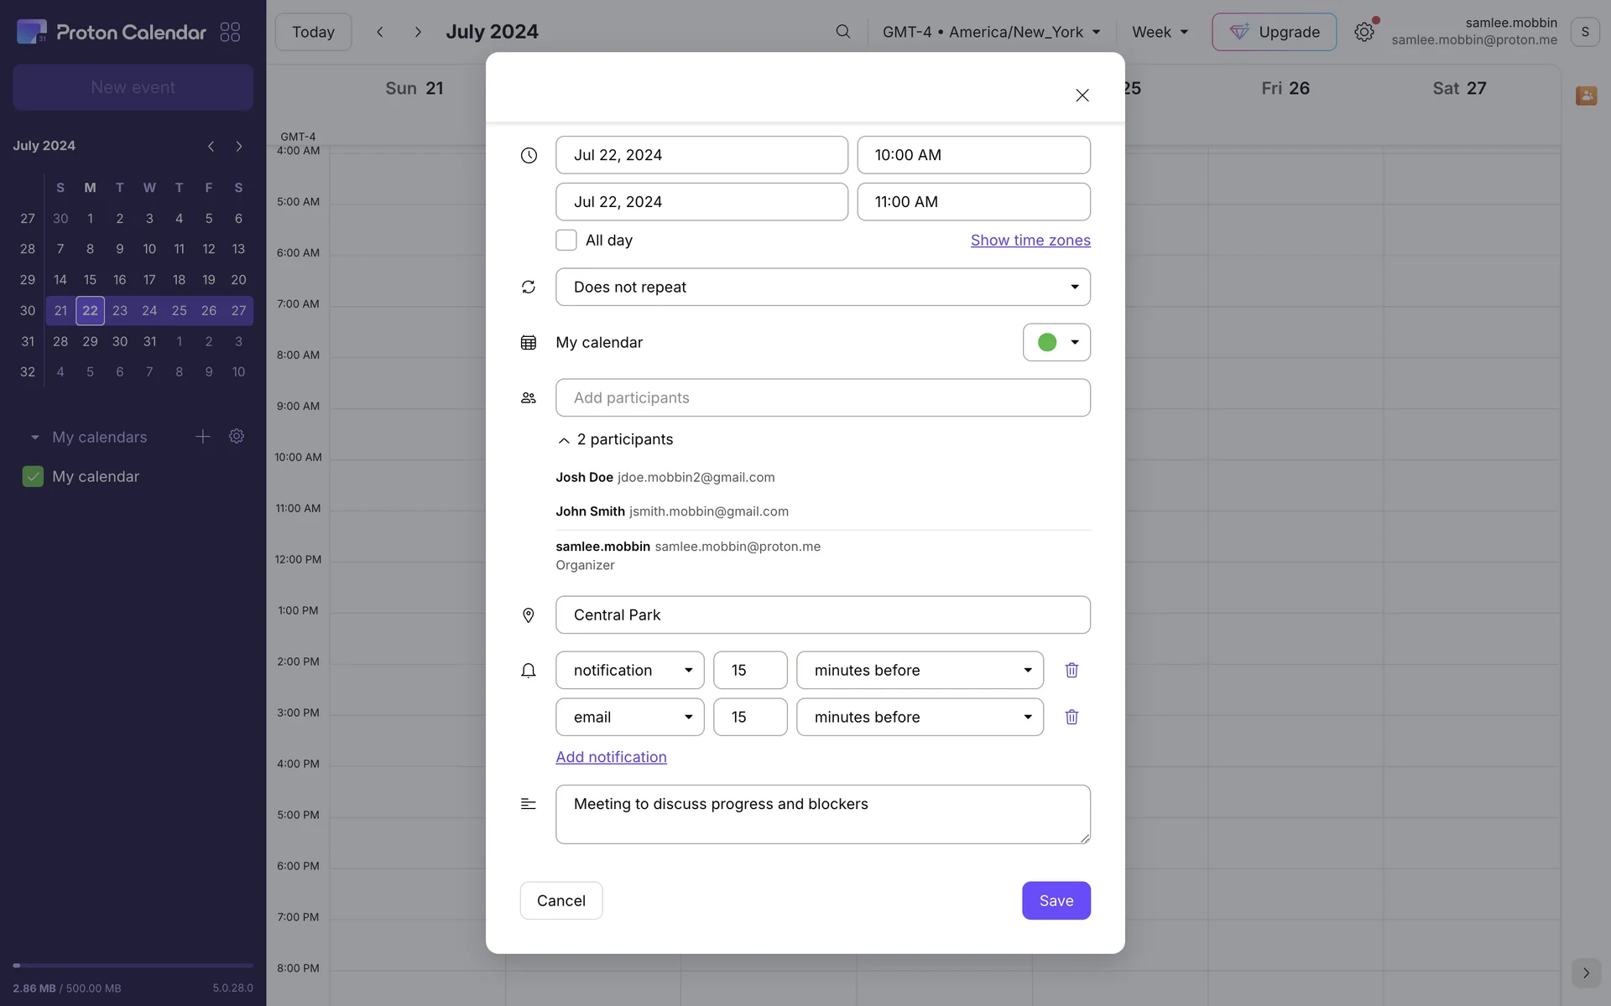Click the Add participants field

point(822,397)
